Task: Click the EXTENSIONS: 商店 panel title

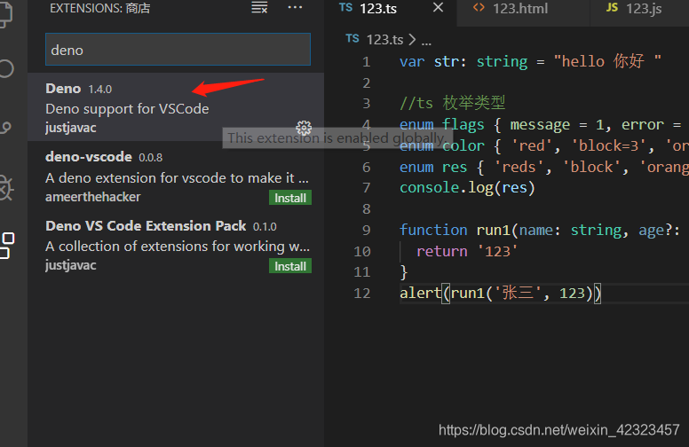Action: coord(99,8)
